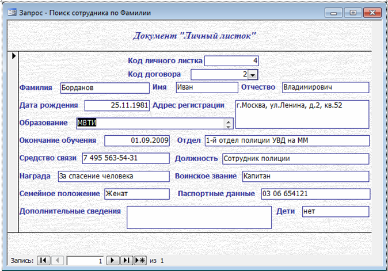
Task: Click the empty Дополнительные сведения box
Action: pos(199,217)
